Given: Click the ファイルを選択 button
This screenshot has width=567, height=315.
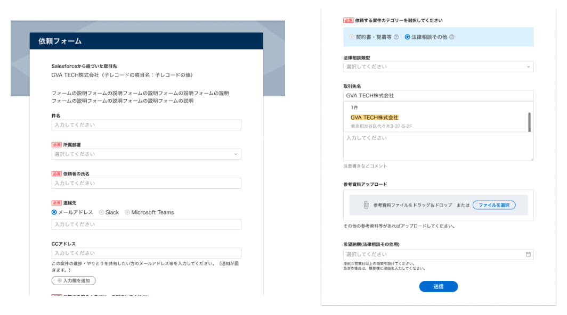Looking at the screenshot, I should pyautogui.click(x=494, y=205).
